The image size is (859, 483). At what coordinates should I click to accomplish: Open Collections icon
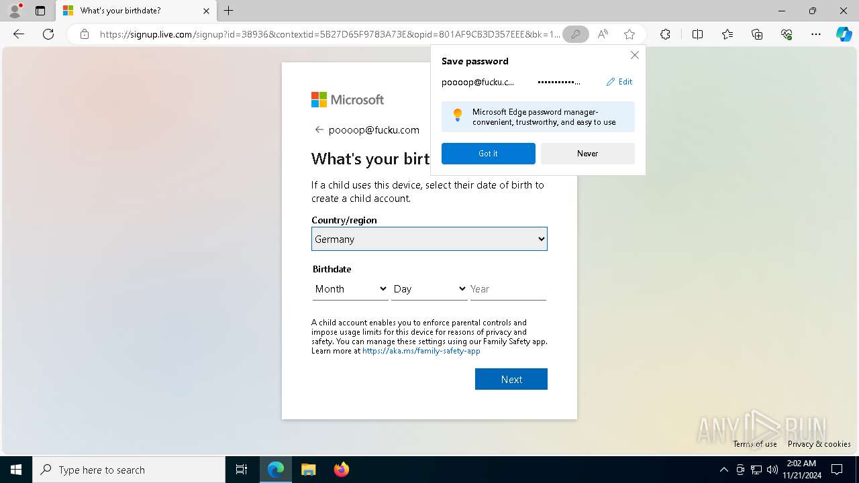(757, 34)
